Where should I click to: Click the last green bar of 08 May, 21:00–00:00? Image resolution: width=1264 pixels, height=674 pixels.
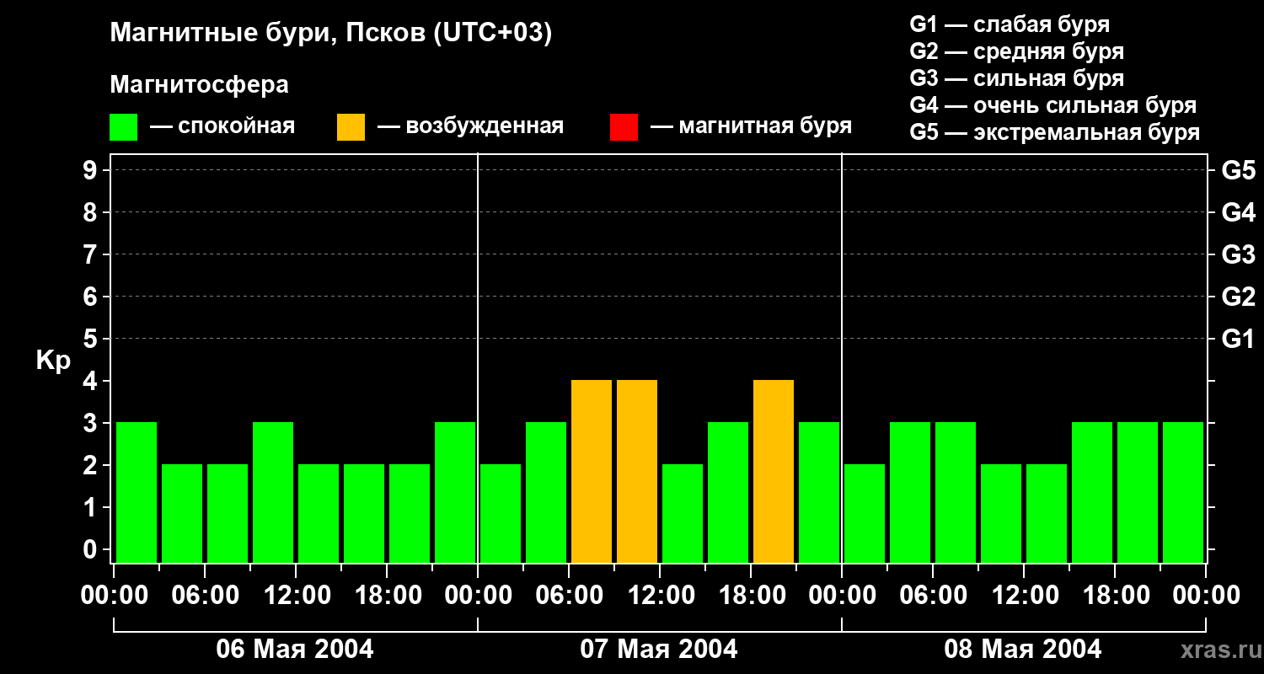pyautogui.click(x=1183, y=493)
